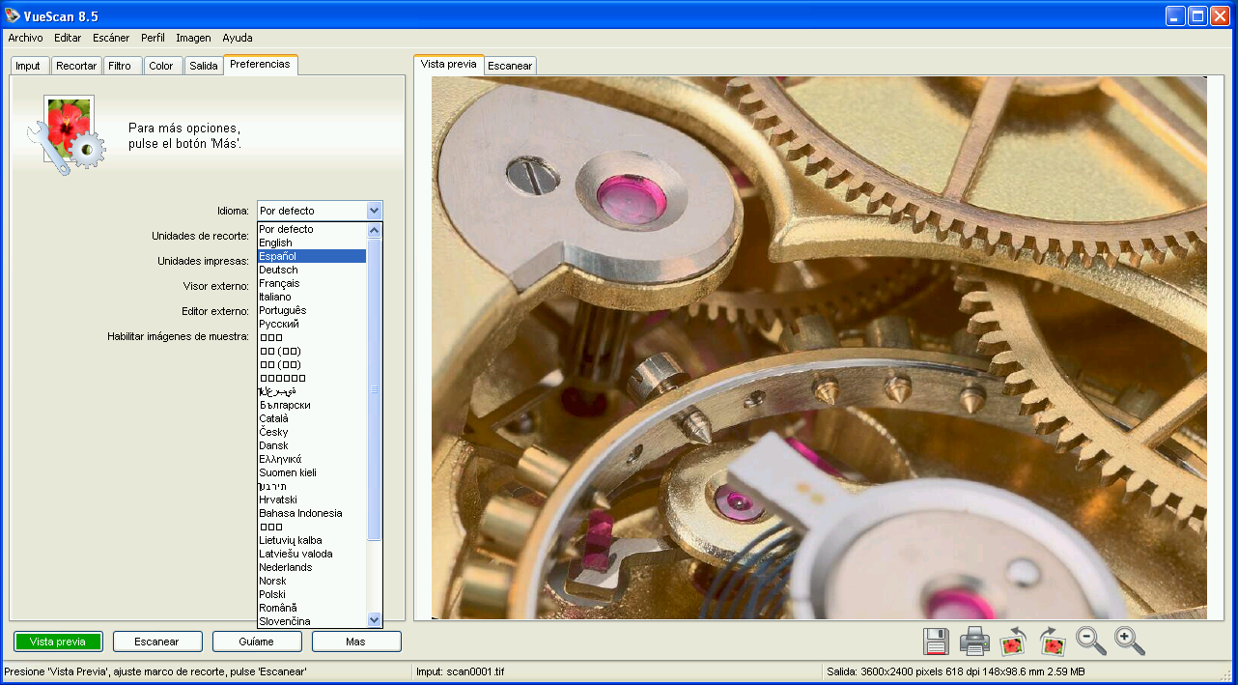
Task: Click the Mas button
Action: click(x=356, y=642)
